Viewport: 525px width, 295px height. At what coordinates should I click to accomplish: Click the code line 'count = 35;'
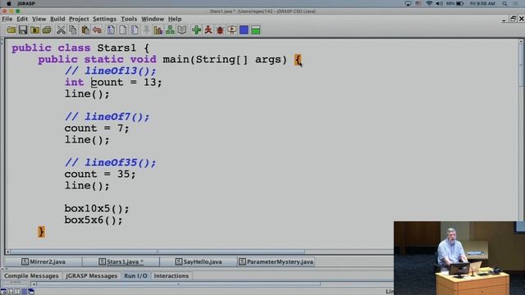point(100,174)
